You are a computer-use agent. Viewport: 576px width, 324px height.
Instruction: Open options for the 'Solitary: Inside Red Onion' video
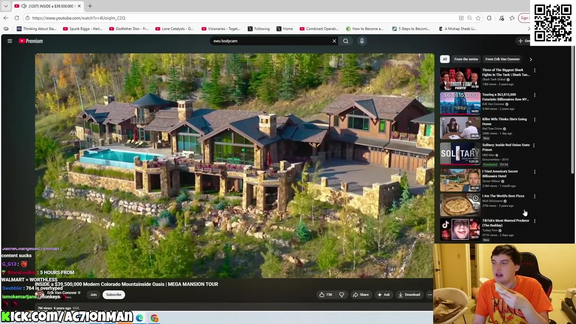coord(535,145)
